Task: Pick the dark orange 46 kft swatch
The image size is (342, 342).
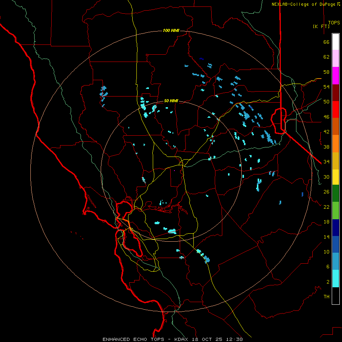Action: pyautogui.click(x=336, y=126)
